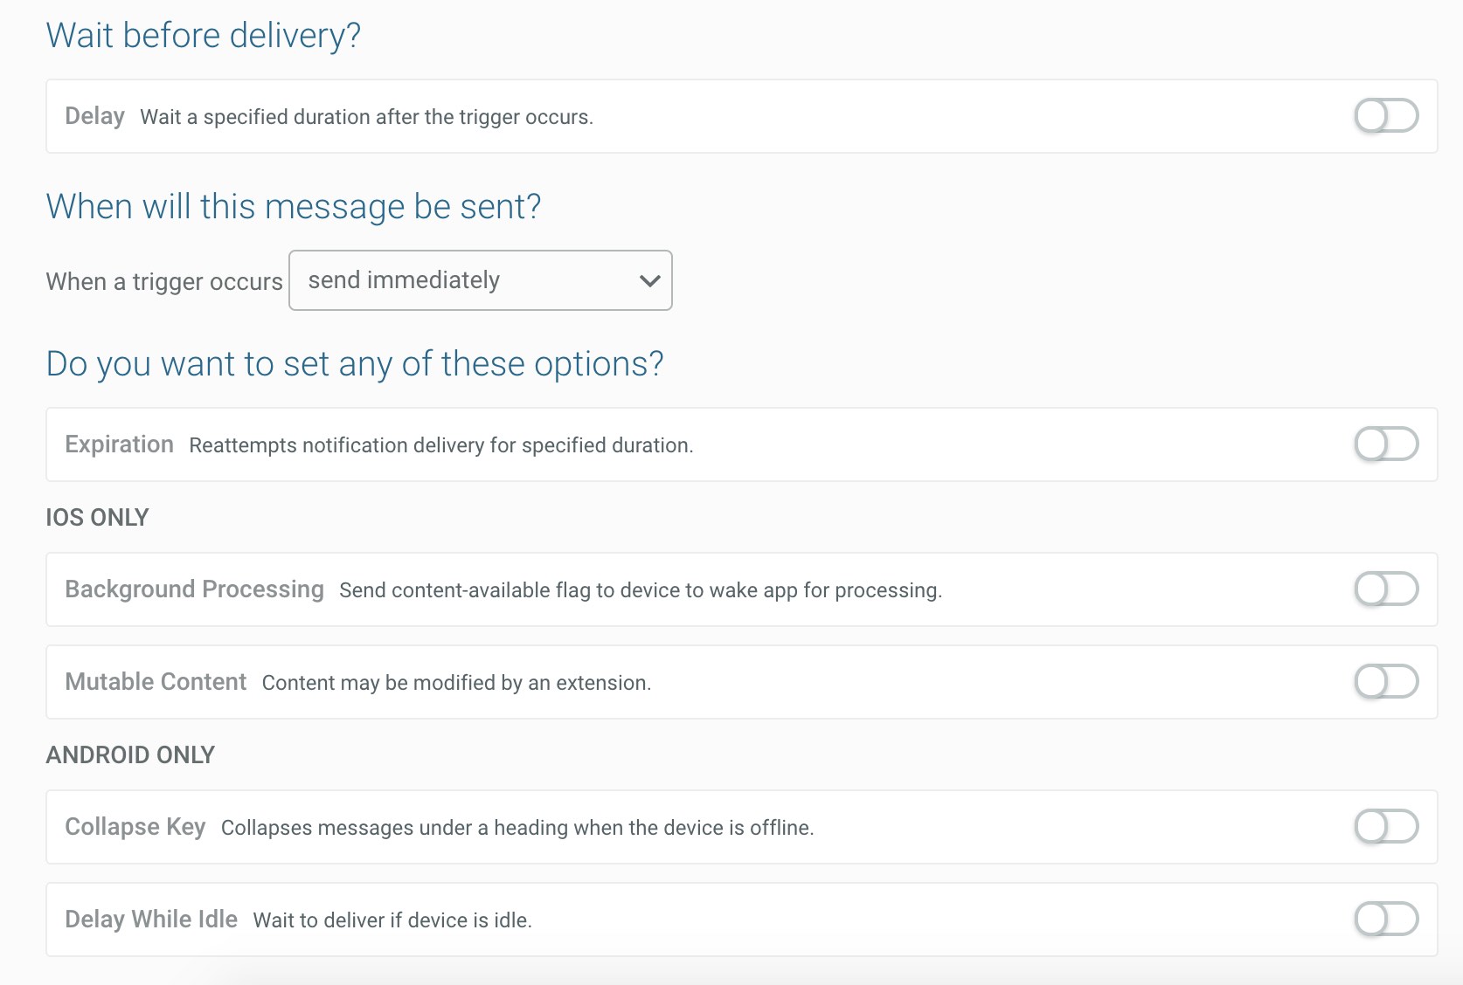Switch on the Collapse Key option
Screen dimensions: 1463x985
point(1386,826)
